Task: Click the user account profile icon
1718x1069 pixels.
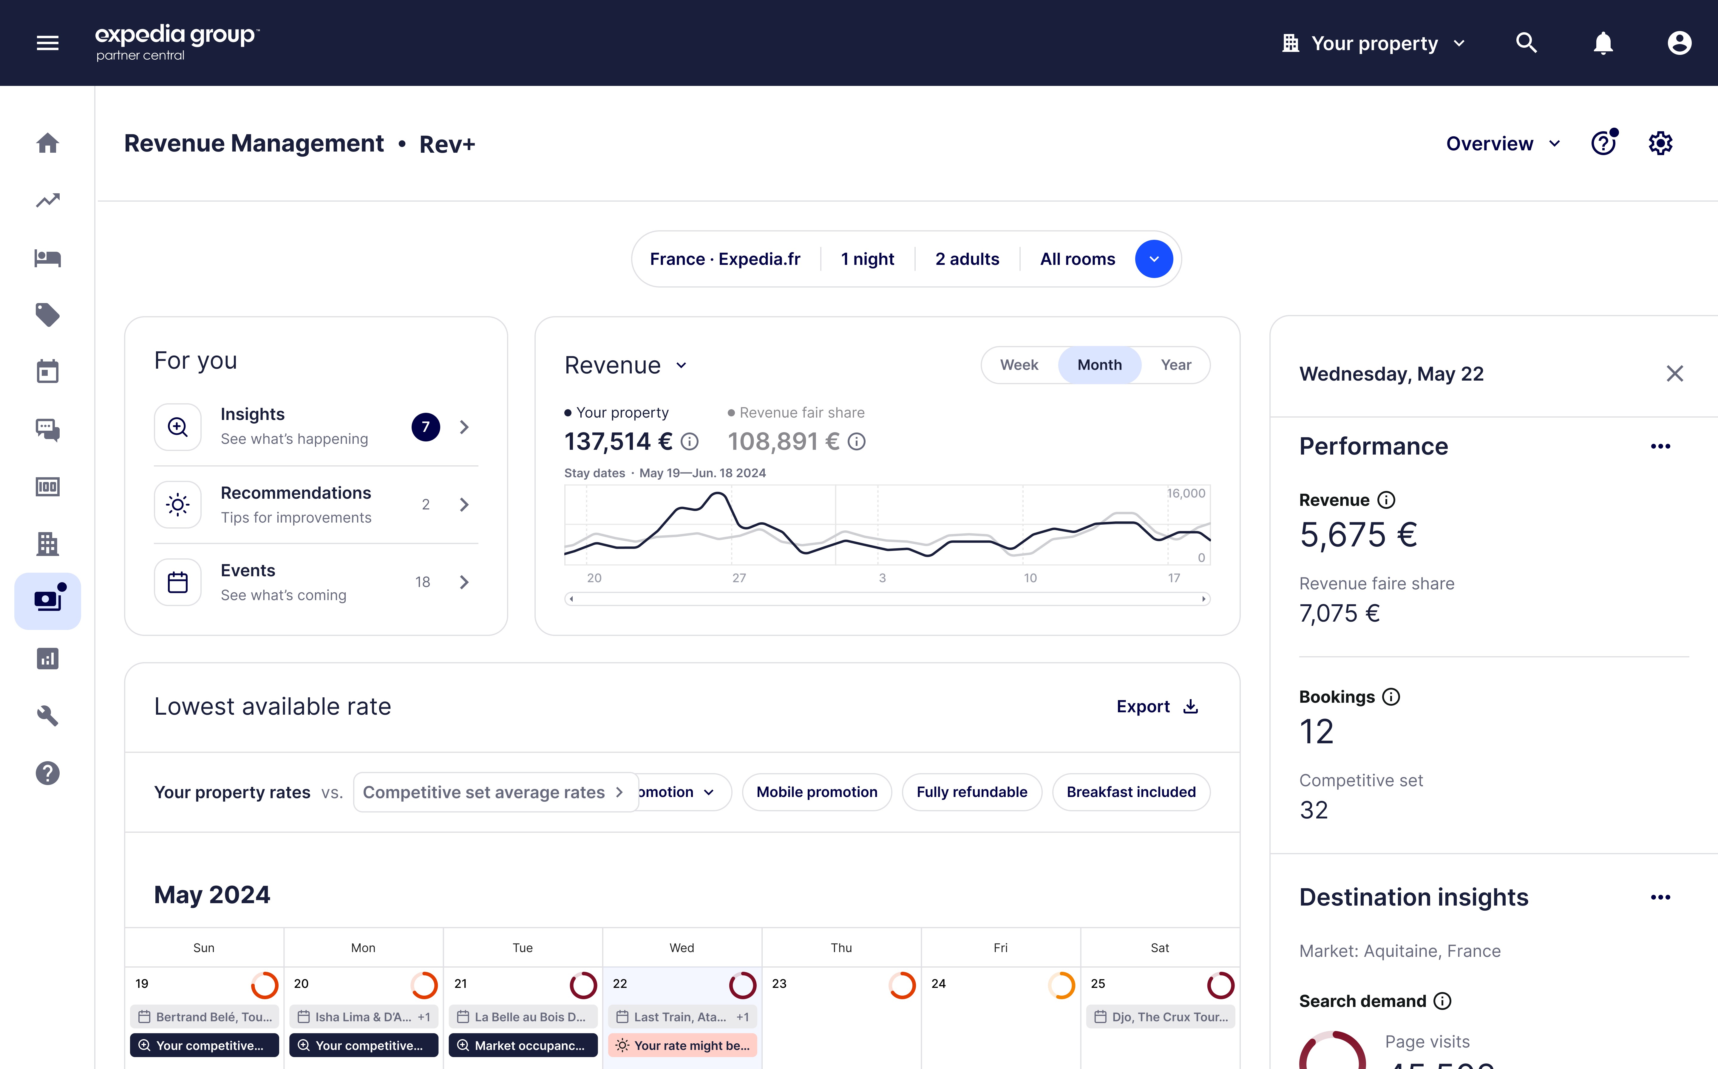Action: coord(1679,43)
